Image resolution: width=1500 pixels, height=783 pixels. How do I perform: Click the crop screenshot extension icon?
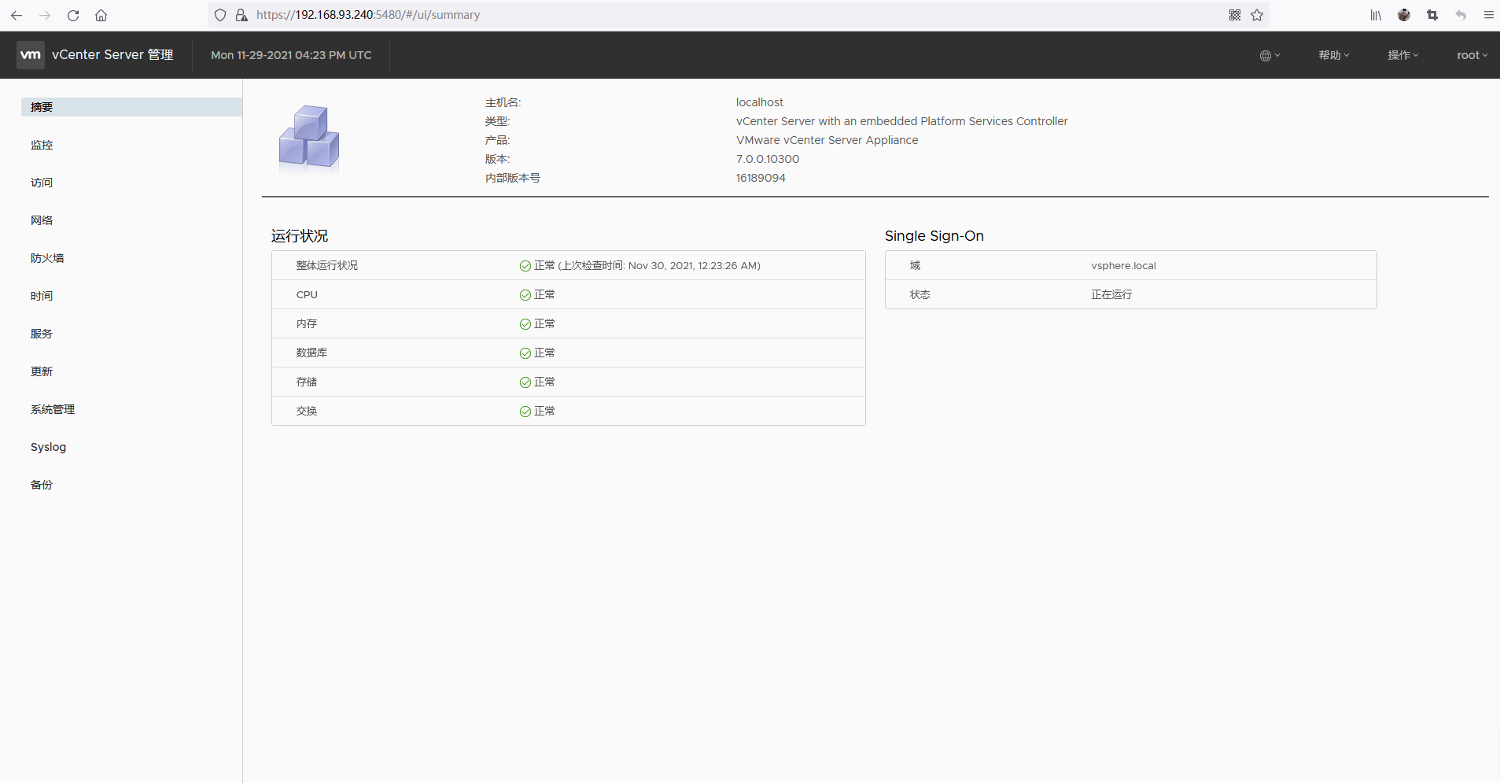pyautogui.click(x=1432, y=15)
